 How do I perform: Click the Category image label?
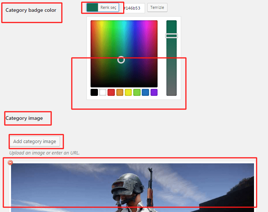point(24,118)
